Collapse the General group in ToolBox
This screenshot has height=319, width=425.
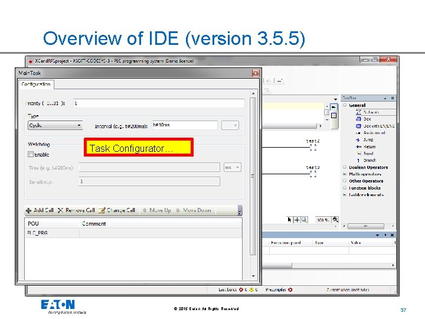tap(345, 105)
